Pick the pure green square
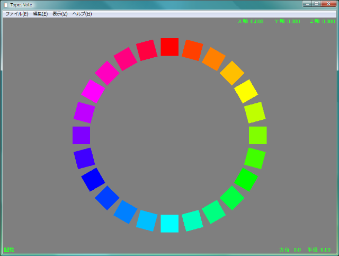 pos(246,180)
